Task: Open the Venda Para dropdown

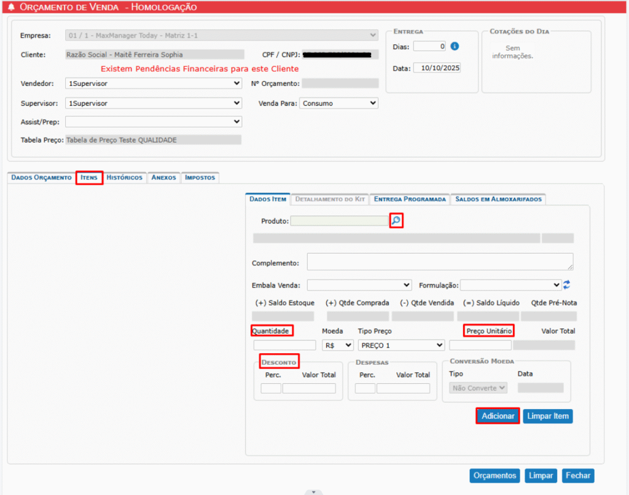Action: [x=338, y=103]
